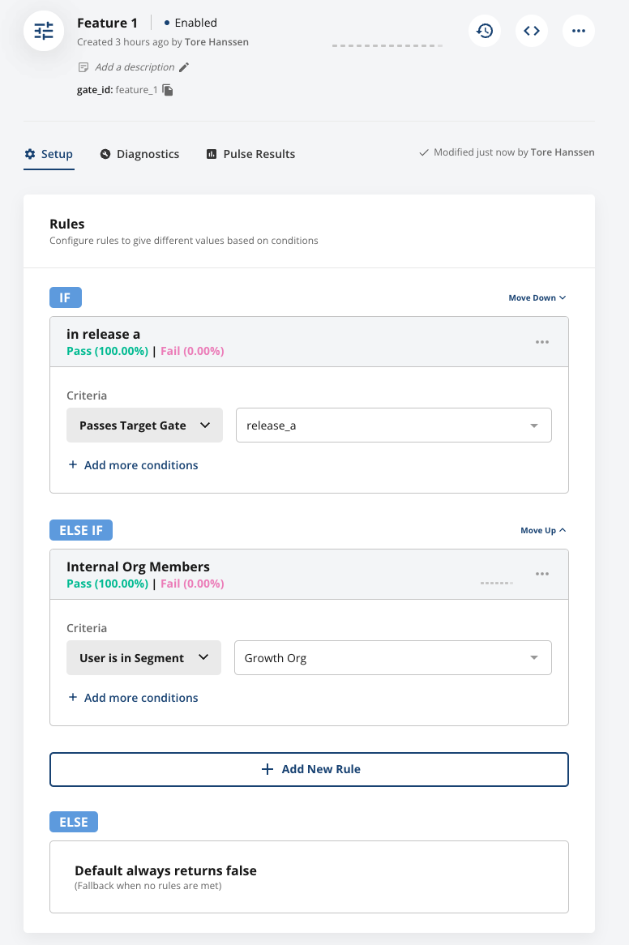Select the Setup tab
Viewport: 629px width, 945px height.
pos(49,153)
